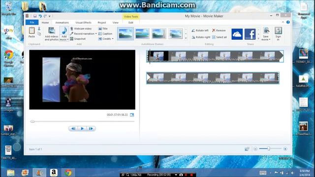315x177 pixels.
Task: Click Add videos and photos
Action: coord(51,34)
